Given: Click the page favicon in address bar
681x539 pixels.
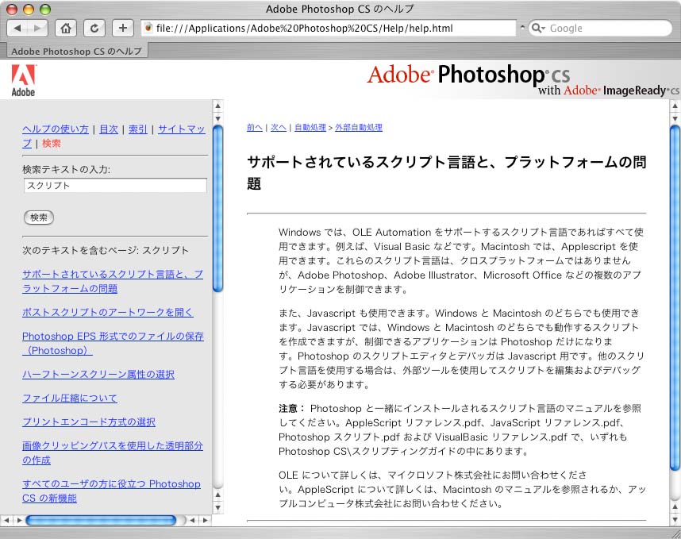Looking at the screenshot, I should 148,28.
